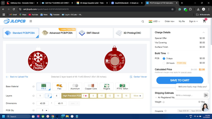Screen dimensions: 212x119
Task: Choose Rogers base material
Action: click(x=107, y=86)
